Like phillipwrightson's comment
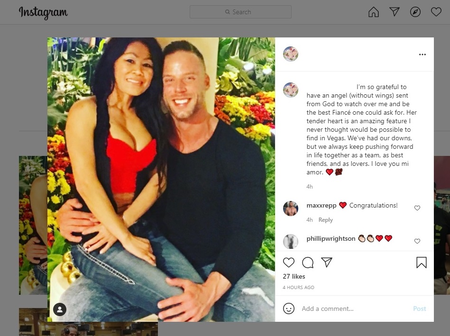 (x=417, y=241)
